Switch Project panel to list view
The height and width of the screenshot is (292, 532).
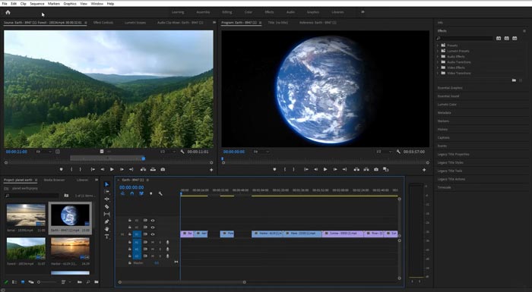(14, 282)
